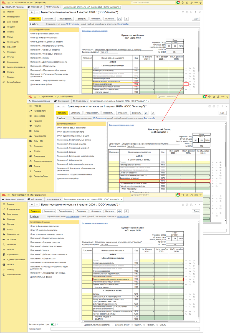
Task: Click back arrow in top window header
Action: click(32, 12)
